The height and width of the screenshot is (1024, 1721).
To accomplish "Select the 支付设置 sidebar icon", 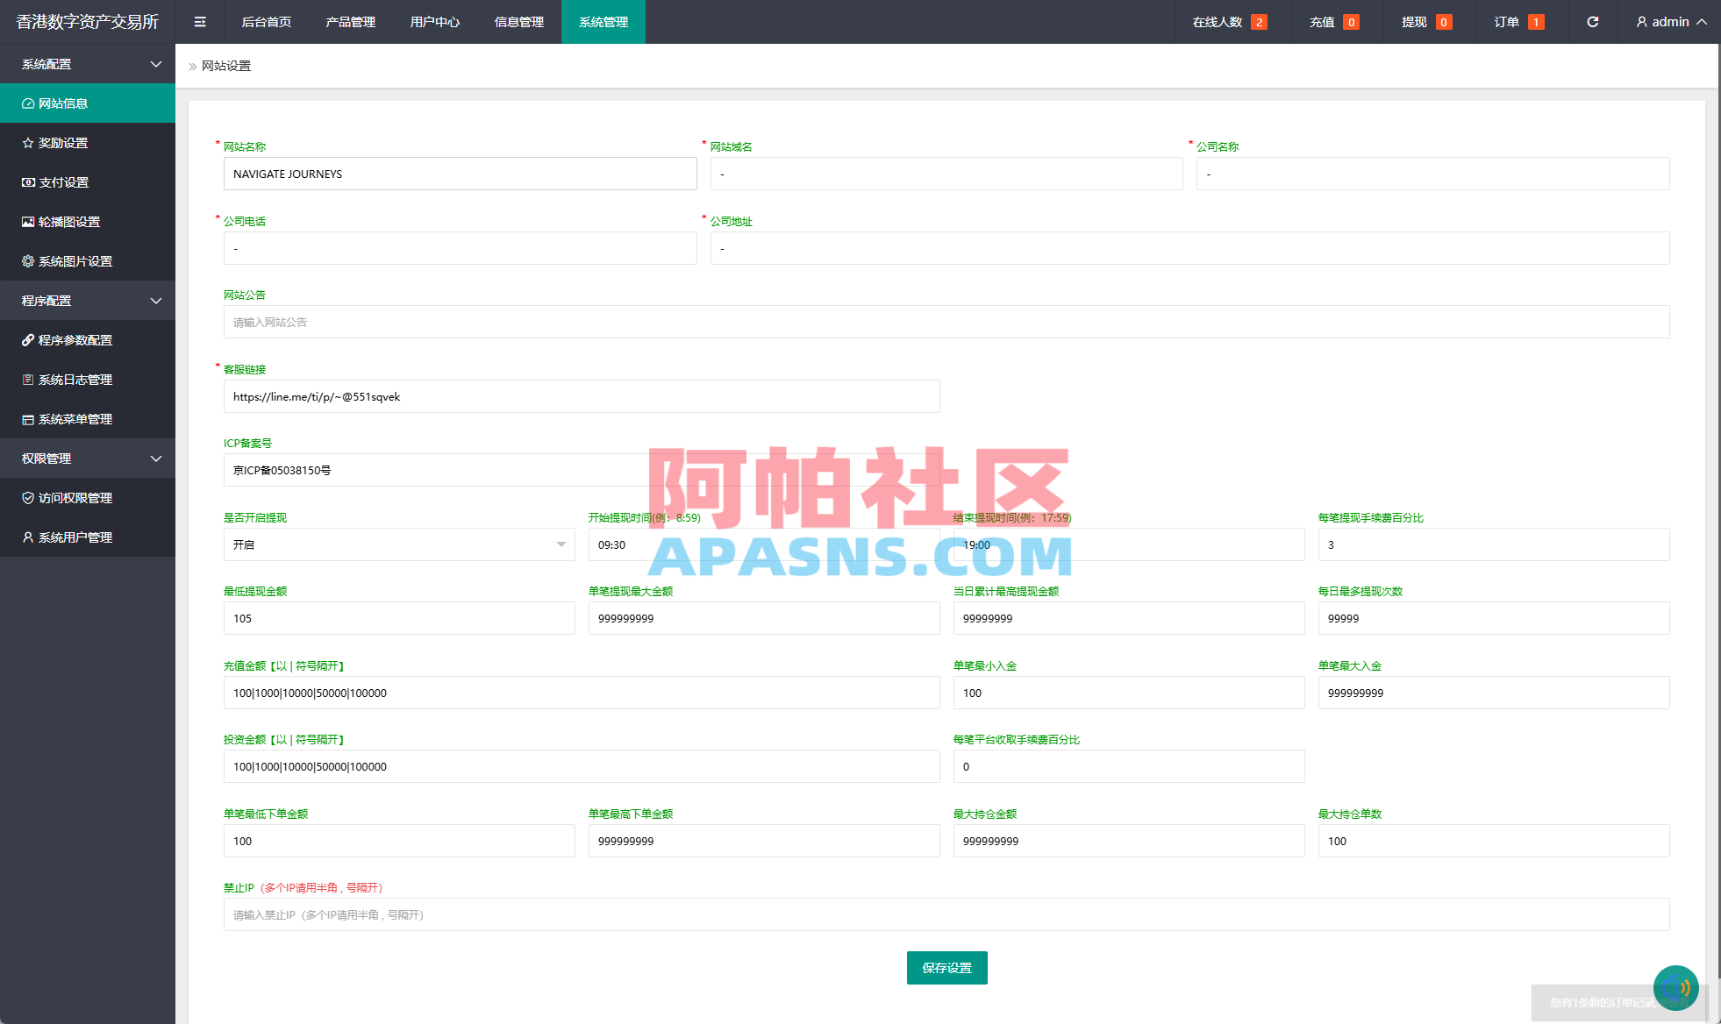I will pyautogui.click(x=26, y=181).
